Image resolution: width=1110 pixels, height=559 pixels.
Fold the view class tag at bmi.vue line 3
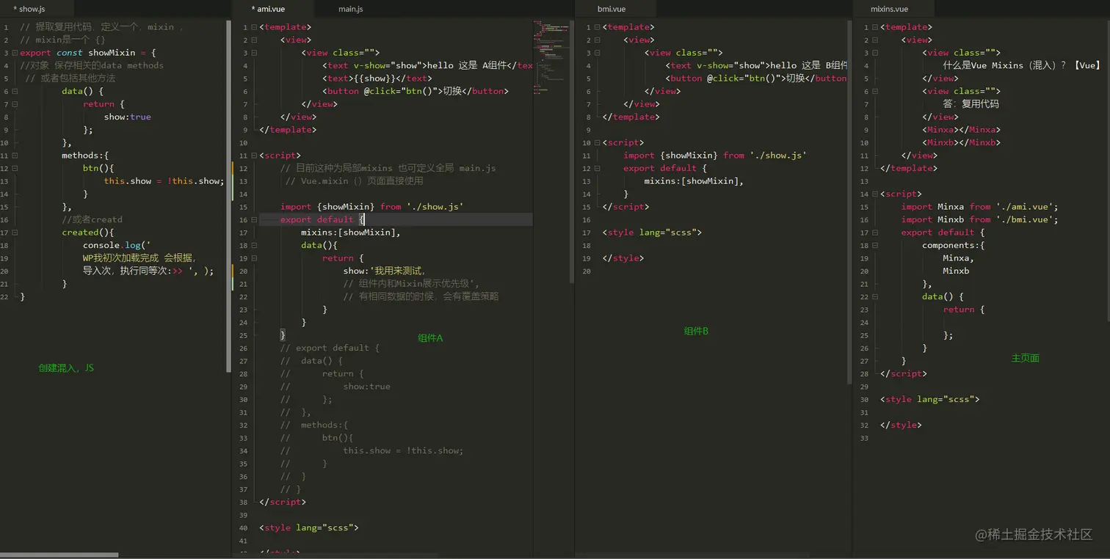[598, 53]
